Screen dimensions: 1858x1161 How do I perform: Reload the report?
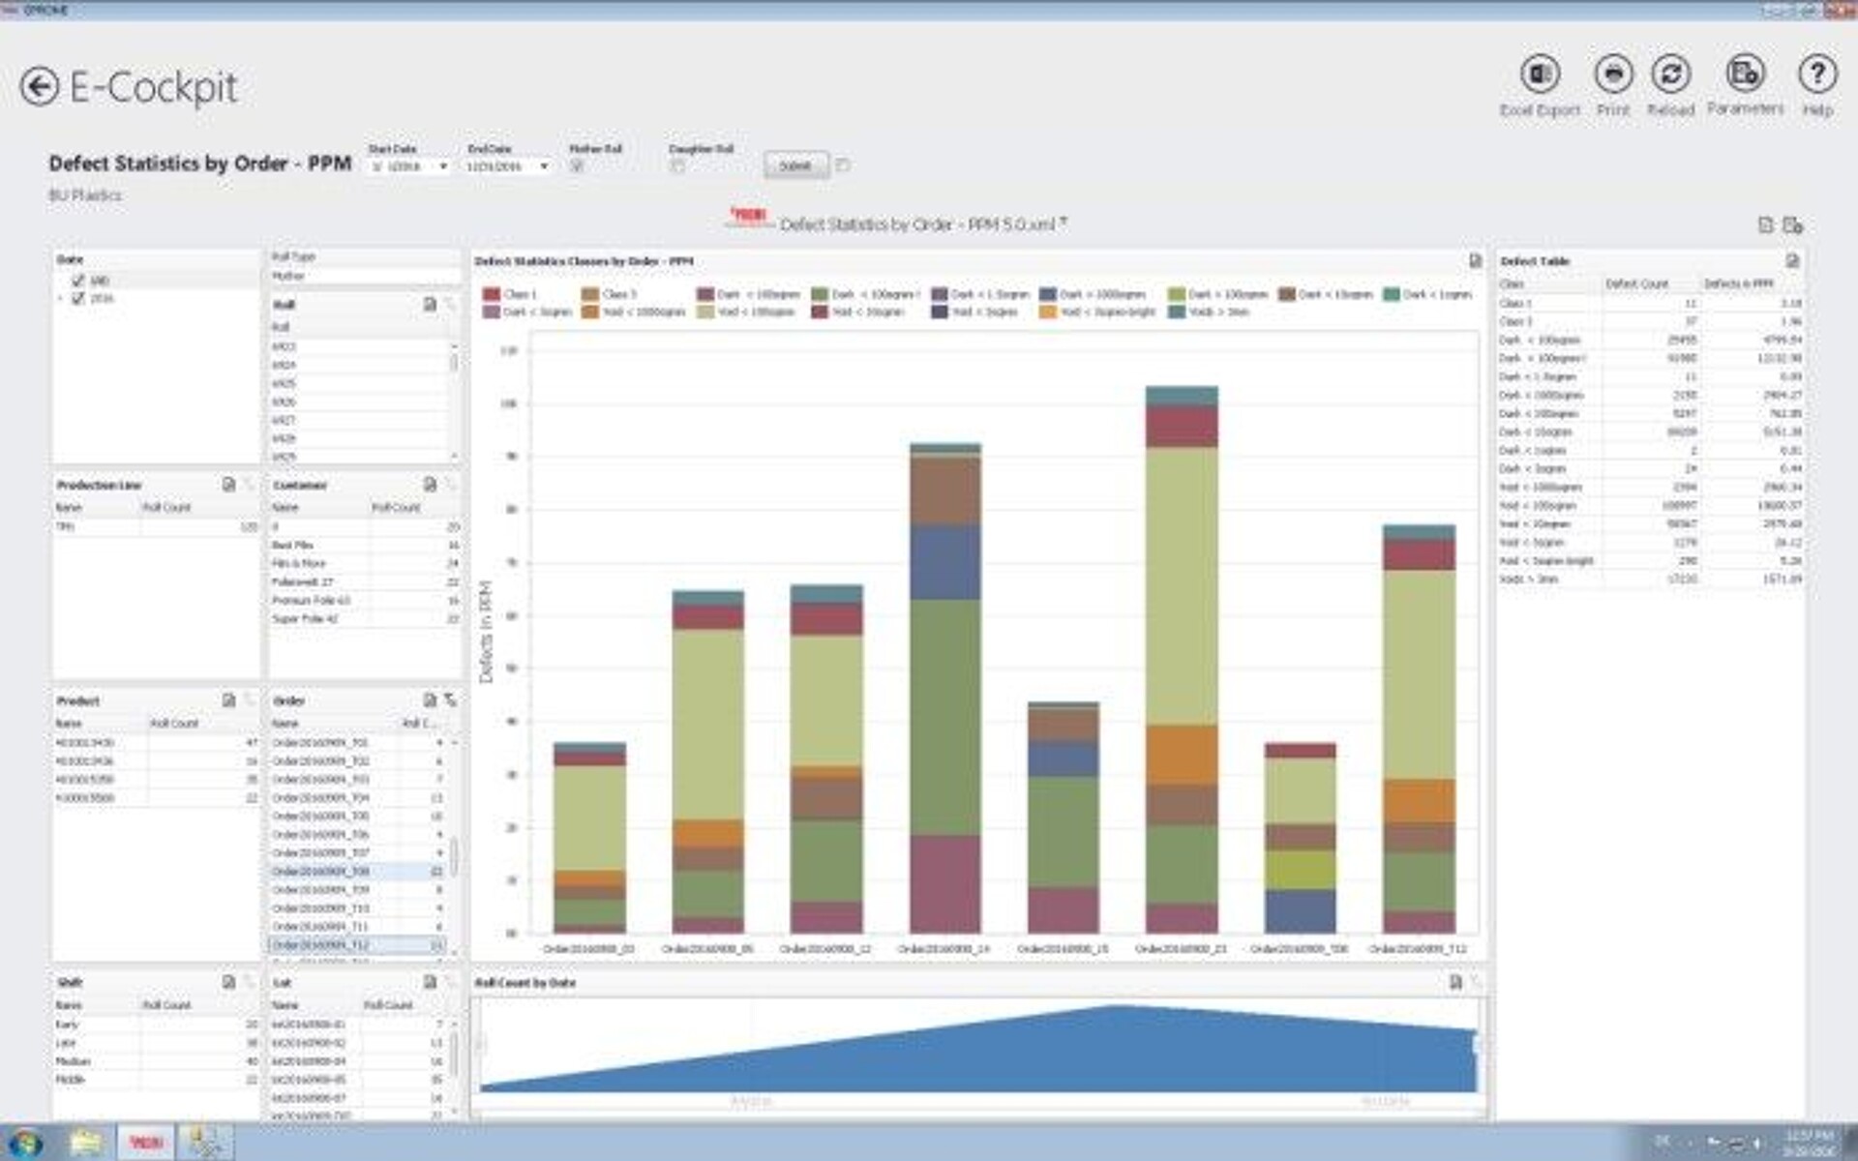(1670, 74)
